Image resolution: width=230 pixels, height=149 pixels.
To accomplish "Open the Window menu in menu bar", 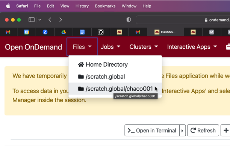I will point(129,6).
